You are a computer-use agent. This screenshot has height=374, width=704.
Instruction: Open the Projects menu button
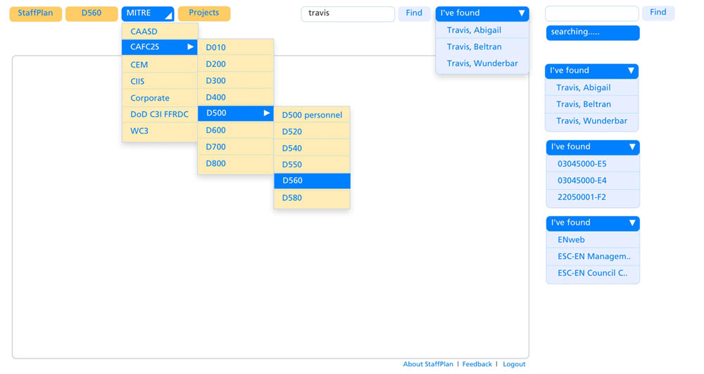point(203,13)
